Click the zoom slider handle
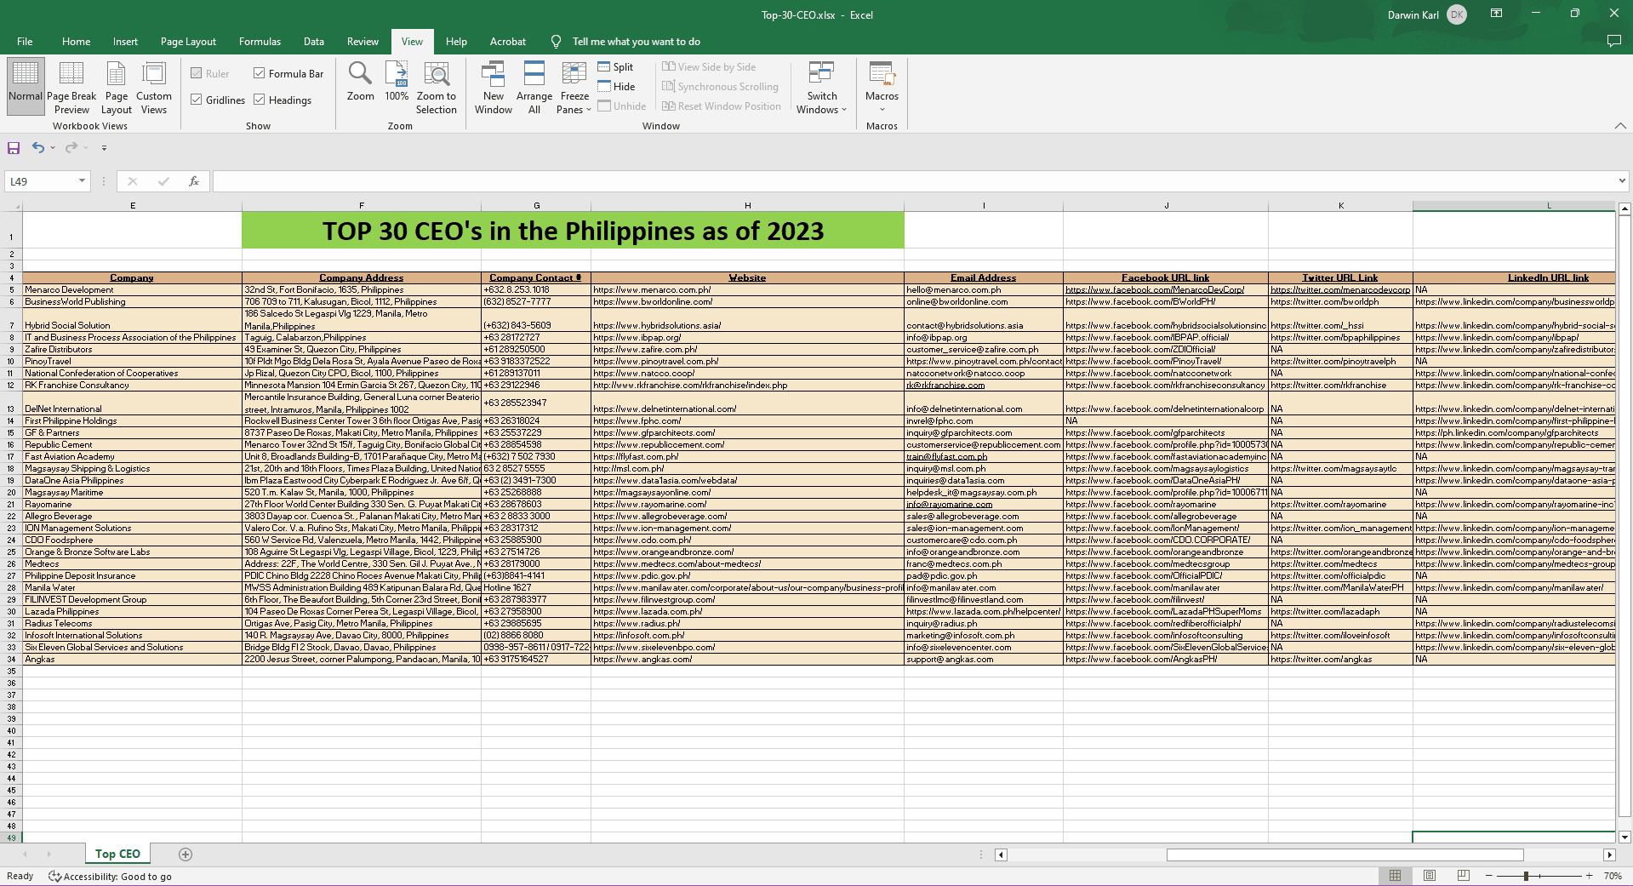The width and height of the screenshot is (1633, 886). coord(1527,876)
